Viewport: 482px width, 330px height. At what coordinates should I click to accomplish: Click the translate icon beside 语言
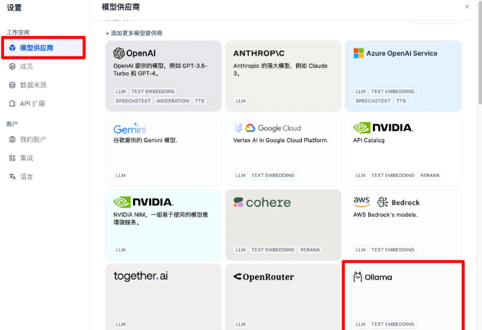pos(12,177)
